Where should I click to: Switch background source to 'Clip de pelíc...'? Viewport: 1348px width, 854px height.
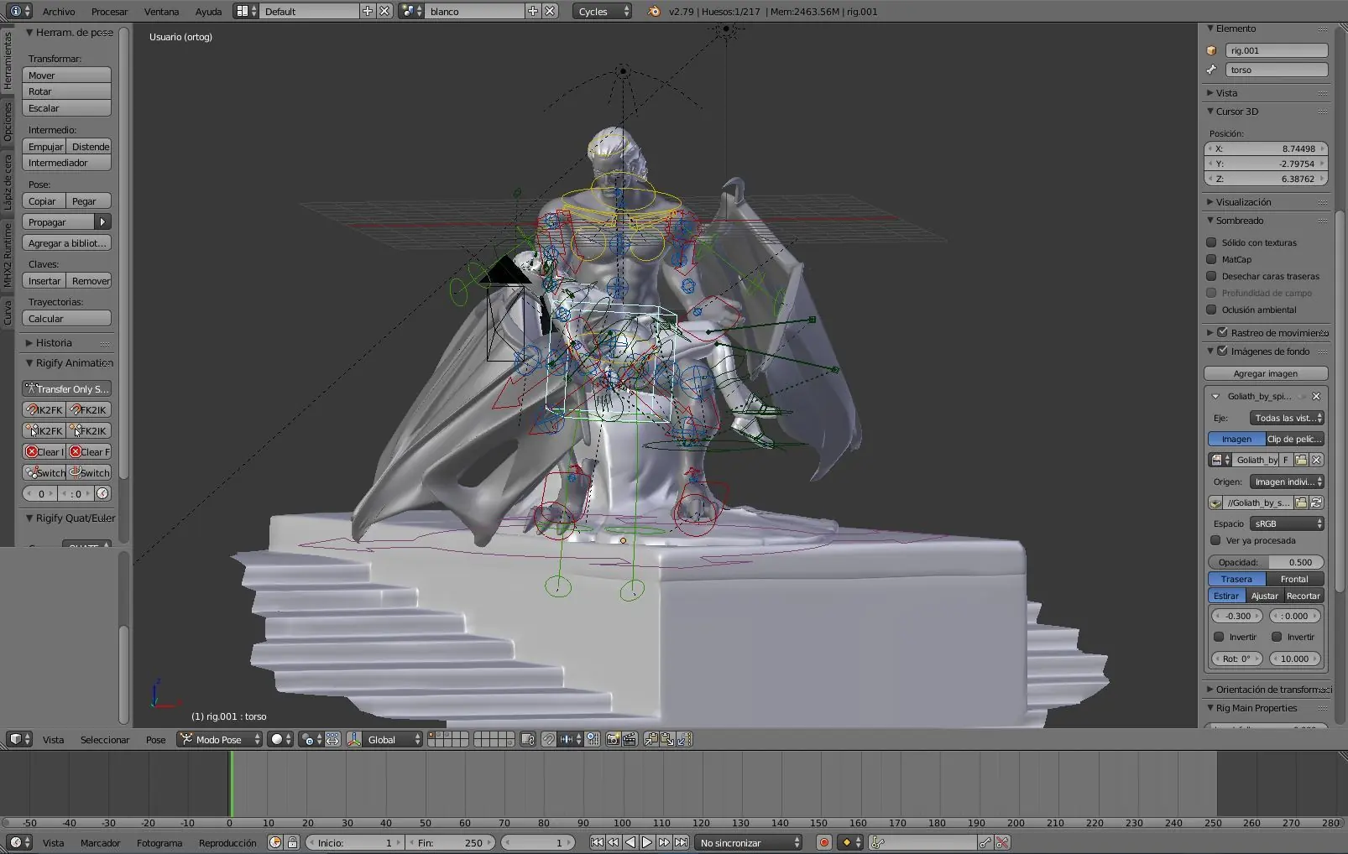tap(1294, 439)
